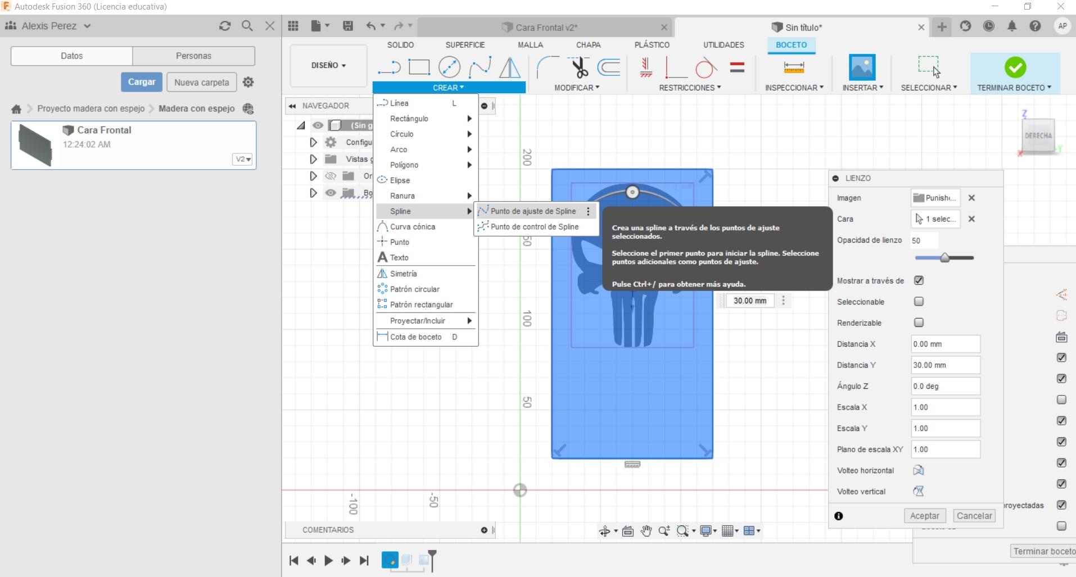Select the Spline tool icon in toolbar
This screenshot has width=1076, height=577.
point(480,67)
